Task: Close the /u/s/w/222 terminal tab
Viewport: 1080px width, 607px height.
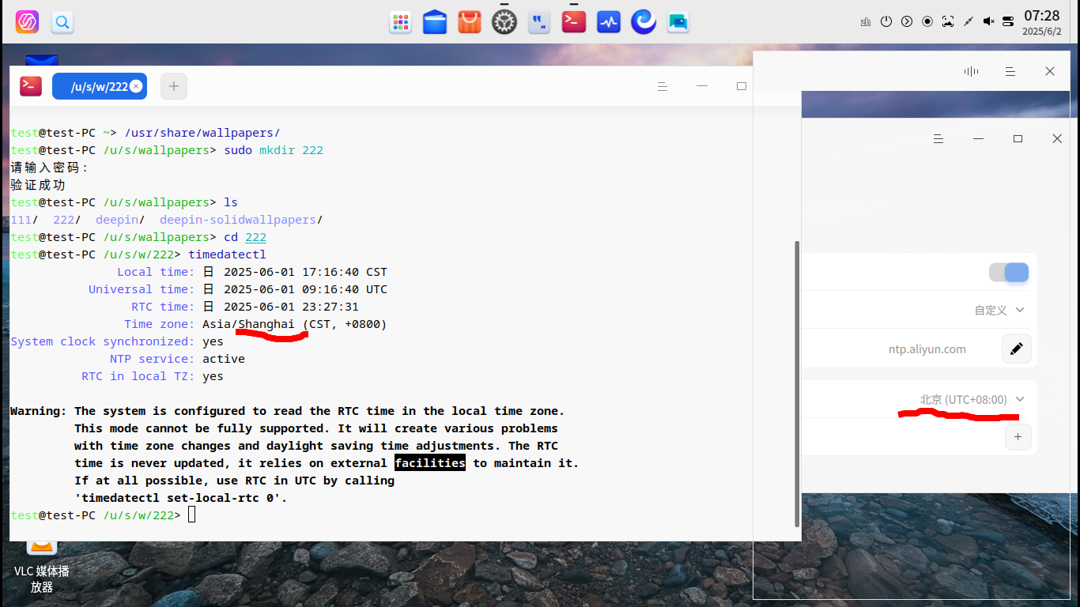Action: pyautogui.click(x=136, y=86)
